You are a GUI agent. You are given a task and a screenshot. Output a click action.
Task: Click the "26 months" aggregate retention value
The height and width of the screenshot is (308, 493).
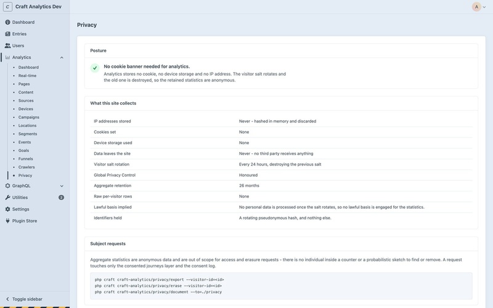click(x=249, y=186)
